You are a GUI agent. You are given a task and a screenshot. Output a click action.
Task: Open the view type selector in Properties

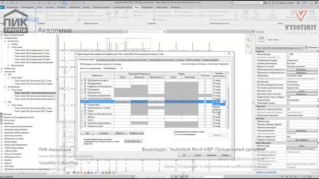[280, 48]
